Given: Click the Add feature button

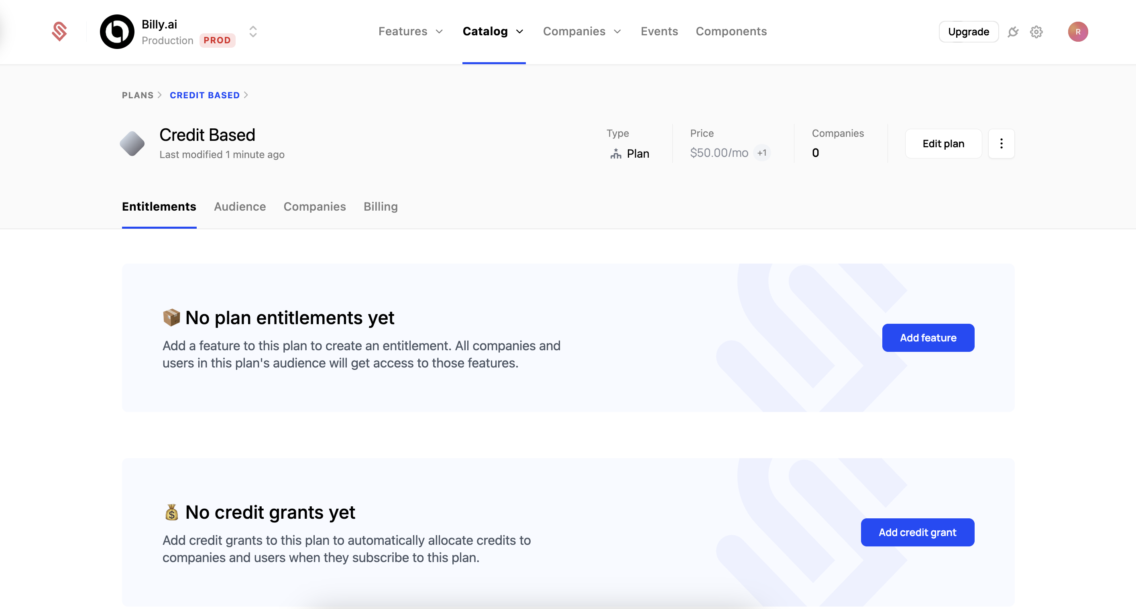Looking at the screenshot, I should coord(928,337).
